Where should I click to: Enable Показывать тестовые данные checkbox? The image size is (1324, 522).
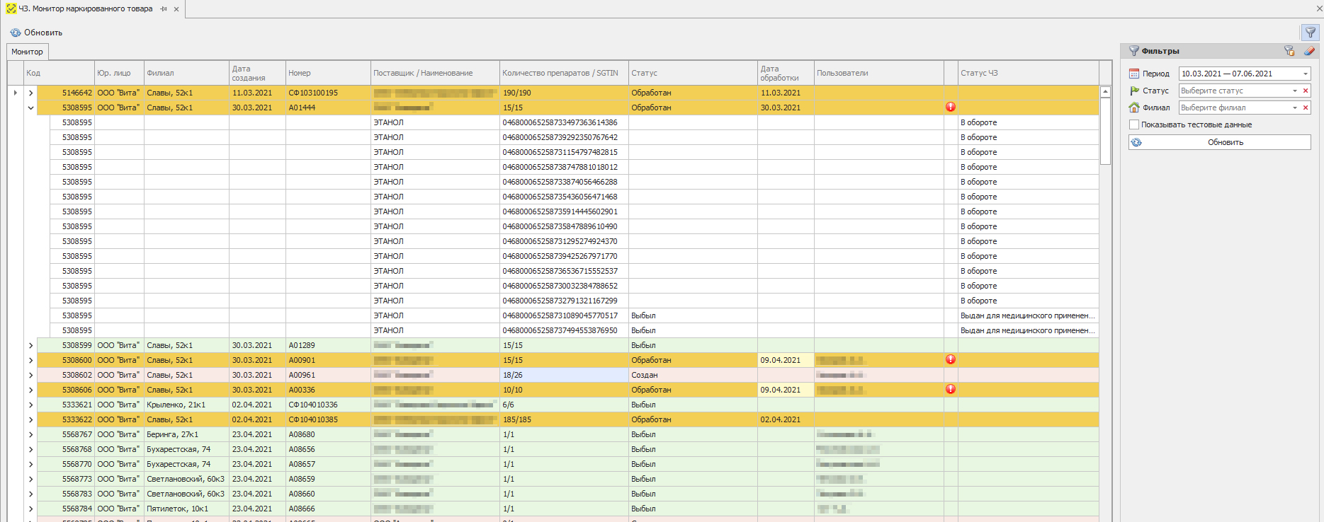pos(1134,124)
